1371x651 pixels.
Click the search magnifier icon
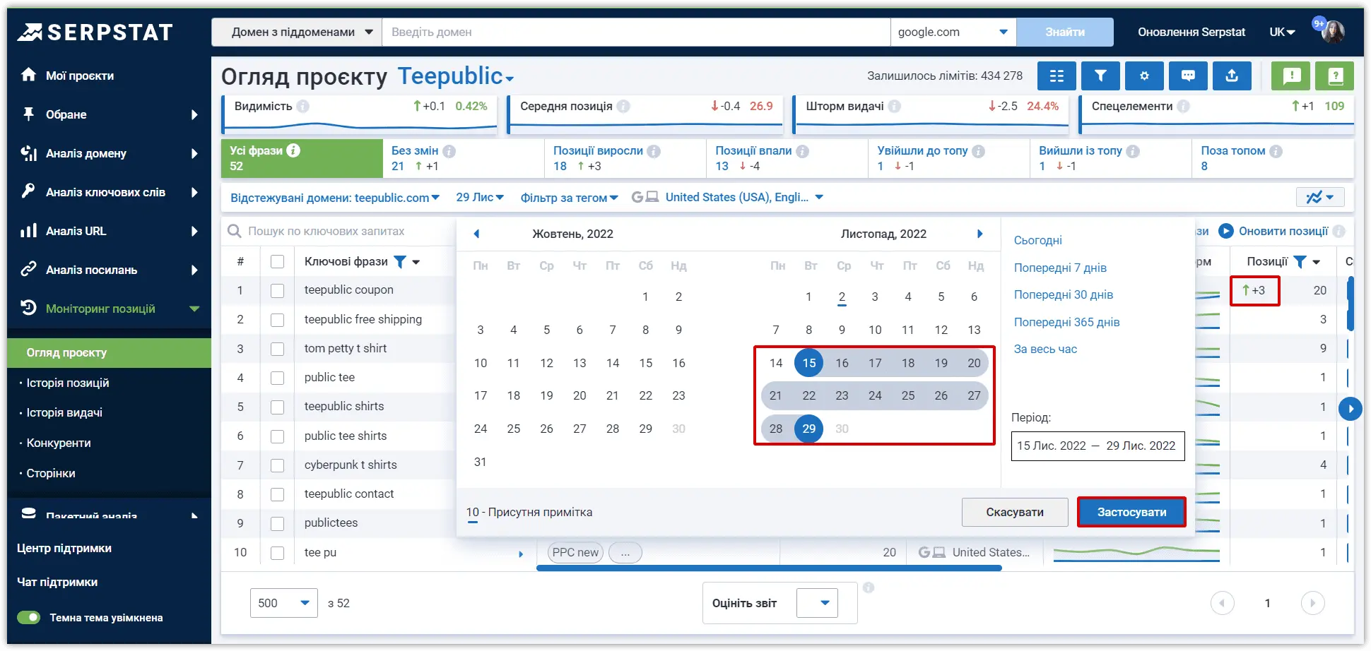234,231
